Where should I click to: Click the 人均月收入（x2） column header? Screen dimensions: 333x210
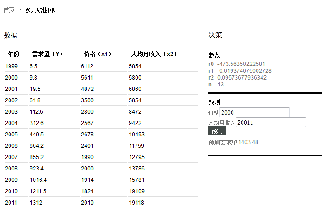pos(153,55)
